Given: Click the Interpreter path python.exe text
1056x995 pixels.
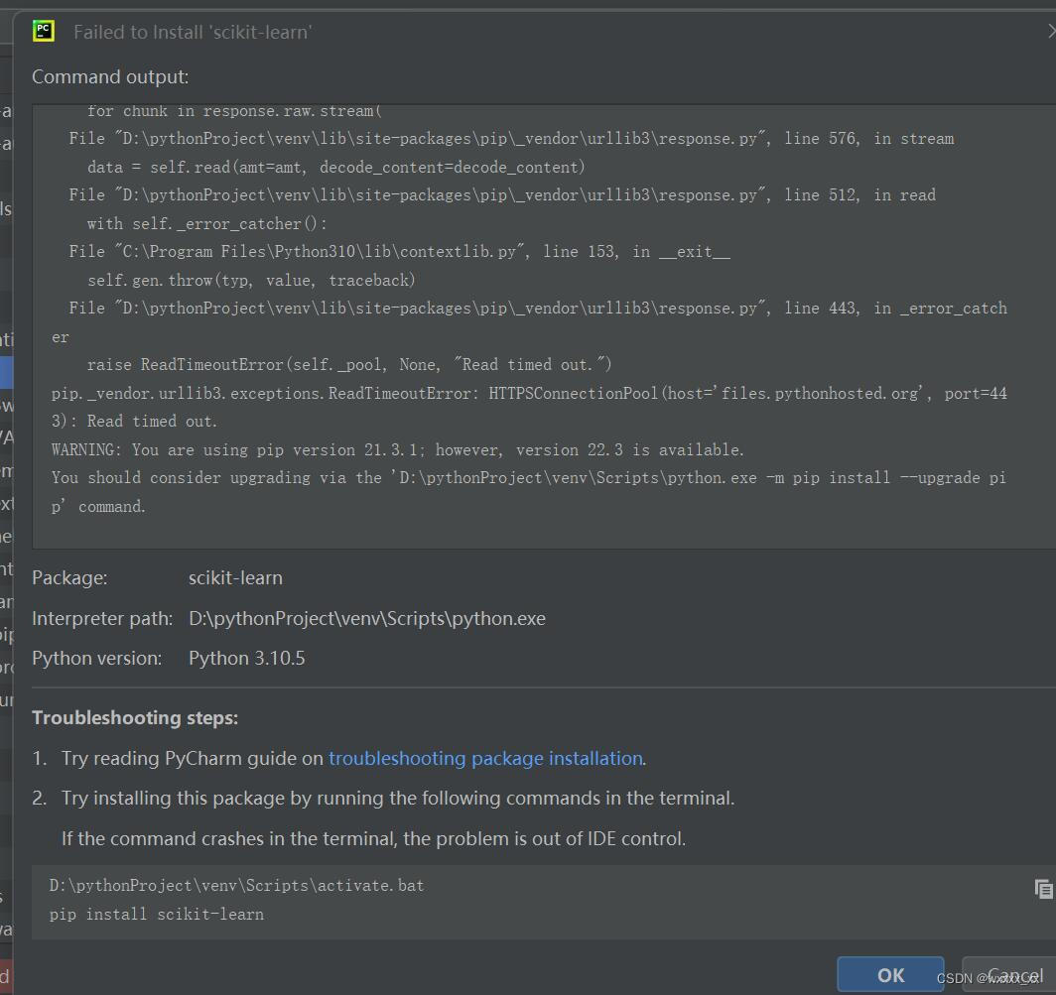Looking at the screenshot, I should 366,617.
